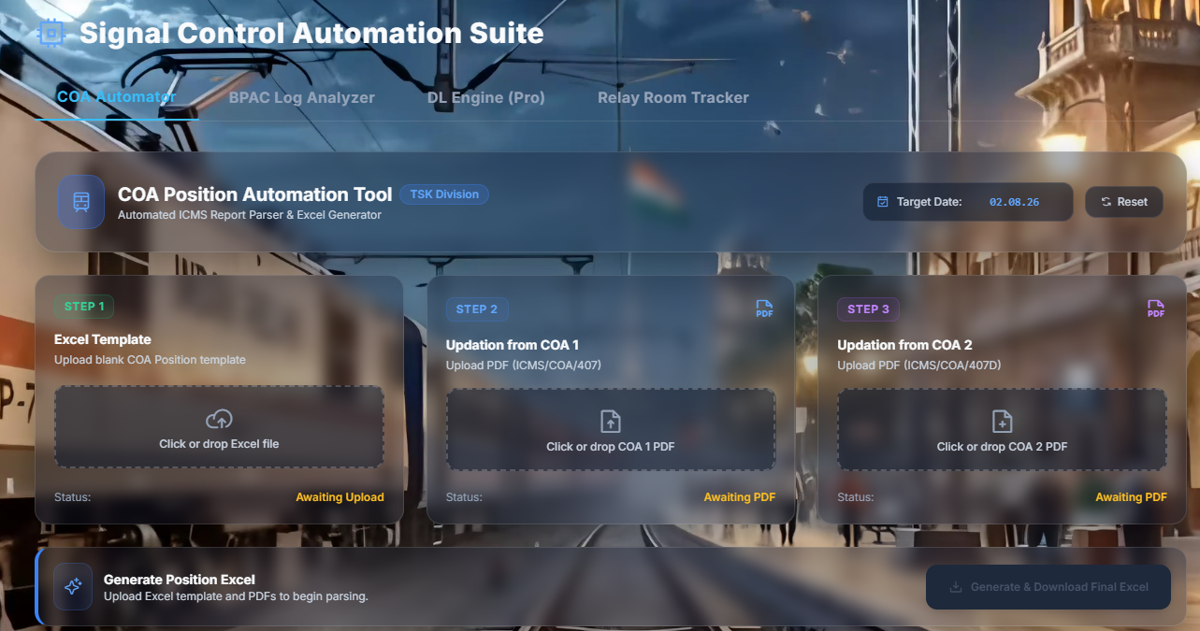Open the COA Automator tab

coord(117,97)
